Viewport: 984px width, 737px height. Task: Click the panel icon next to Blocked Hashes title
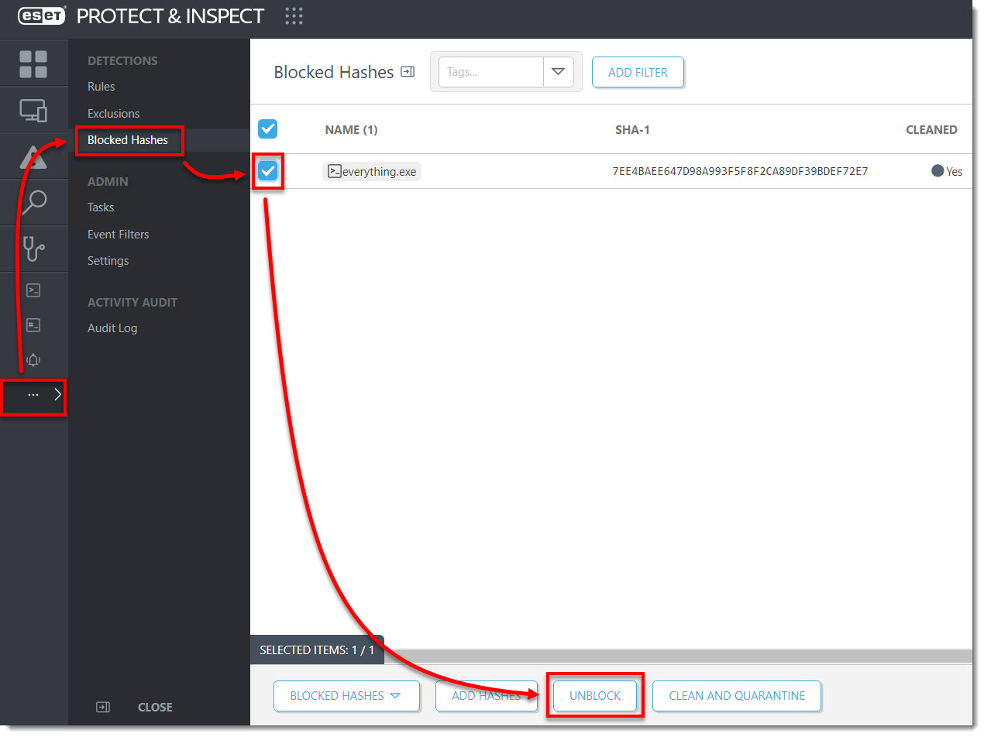pos(408,72)
